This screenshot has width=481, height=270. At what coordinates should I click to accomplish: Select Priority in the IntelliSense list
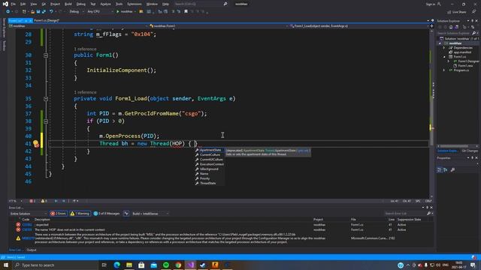[204, 178]
